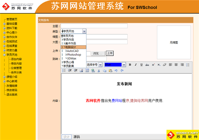
Task: Expand the 基础设置 tree node
Action: 4,24
